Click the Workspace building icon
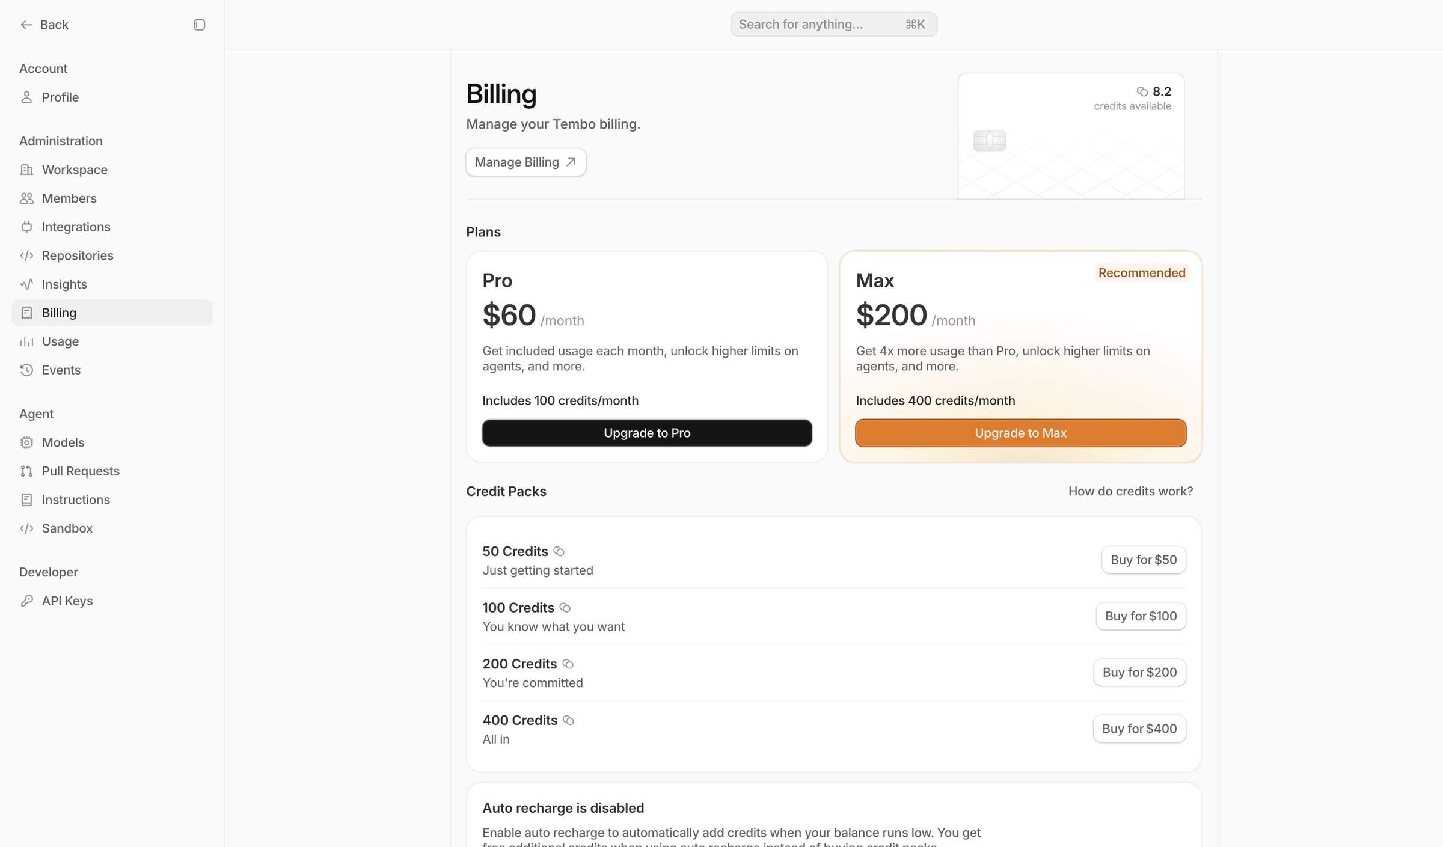 pyautogui.click(x=26, y=170)
